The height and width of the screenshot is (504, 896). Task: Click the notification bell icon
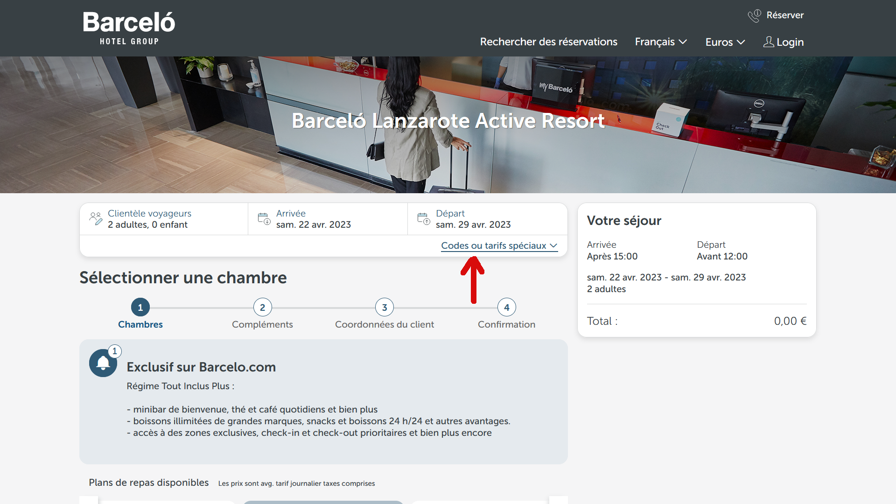(x=103, y=363)
